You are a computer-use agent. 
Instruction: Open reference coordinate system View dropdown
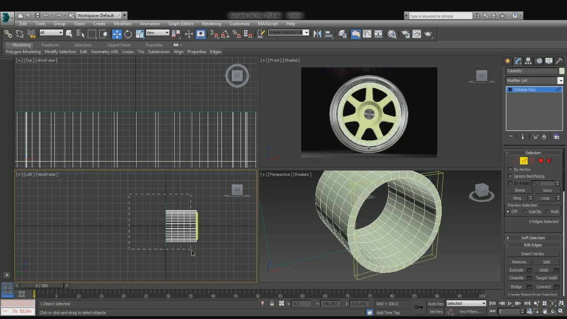[157, 33]
